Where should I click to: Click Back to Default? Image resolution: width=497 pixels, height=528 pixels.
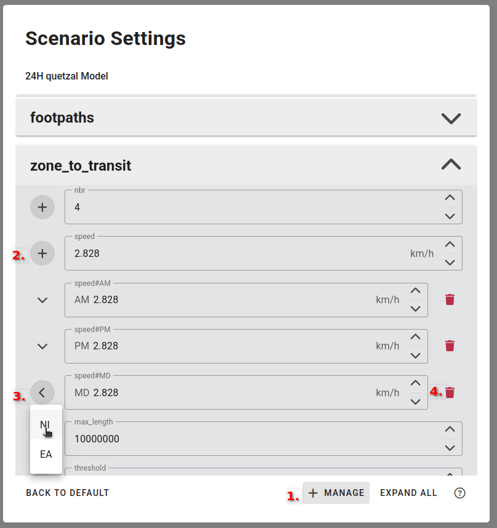pos(68,493)
